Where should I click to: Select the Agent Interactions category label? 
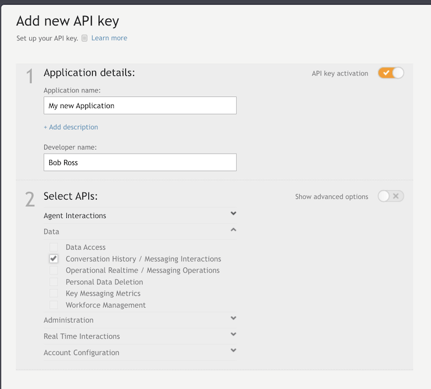pyautogui.click(x=75, y=215)
